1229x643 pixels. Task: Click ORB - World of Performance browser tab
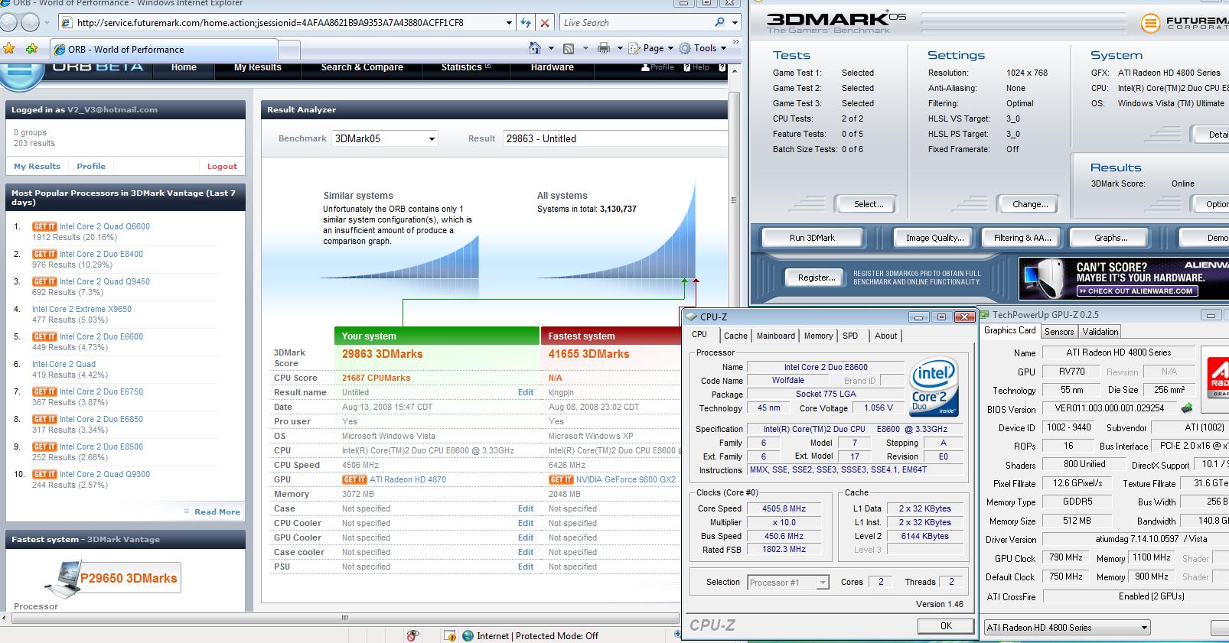[x=163, y=49]
